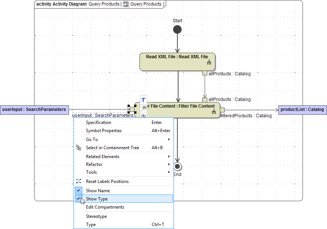Screen dimensions: 327x229
Task: Click the End final node
Action: tap(177, 166)
